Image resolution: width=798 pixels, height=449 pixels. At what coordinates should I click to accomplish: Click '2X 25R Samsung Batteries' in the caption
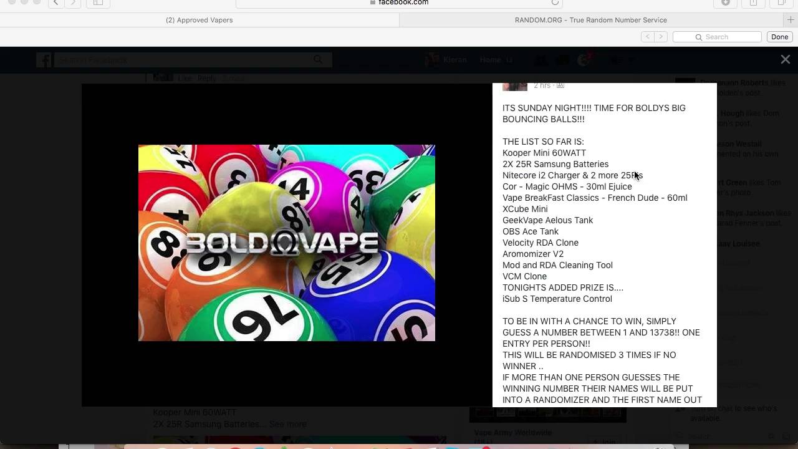[555, 164]
